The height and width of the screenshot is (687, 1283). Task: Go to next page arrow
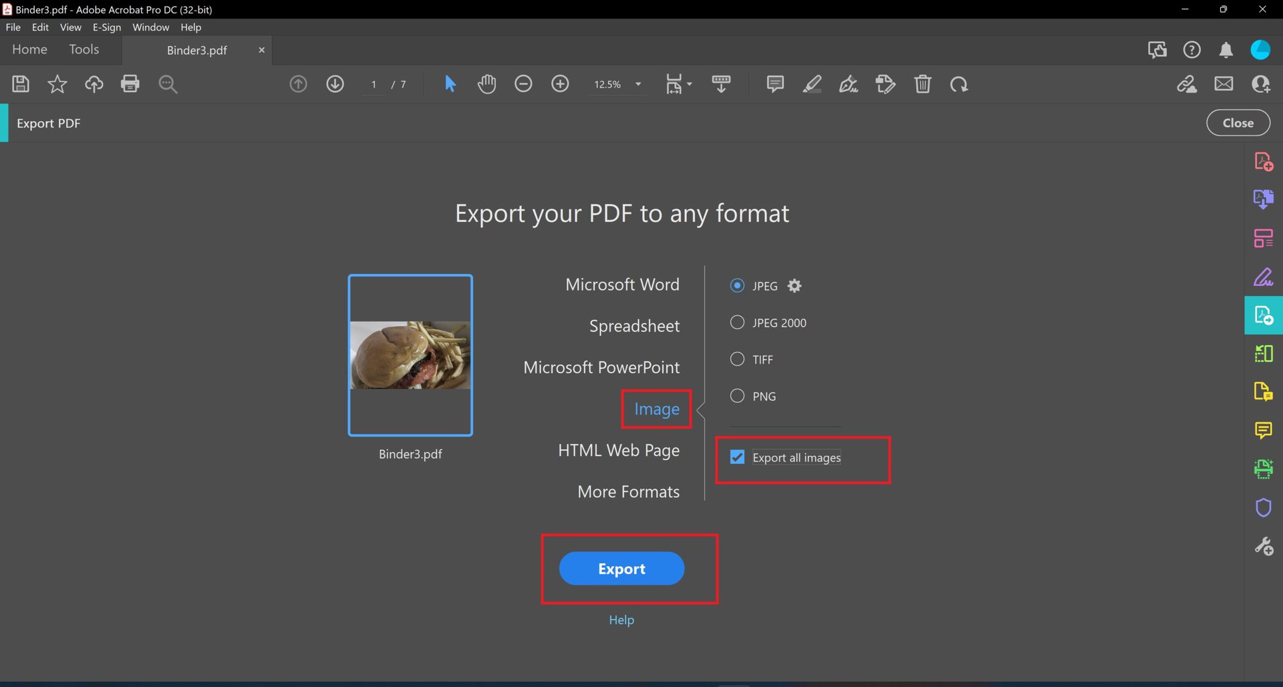coord(335,84)
